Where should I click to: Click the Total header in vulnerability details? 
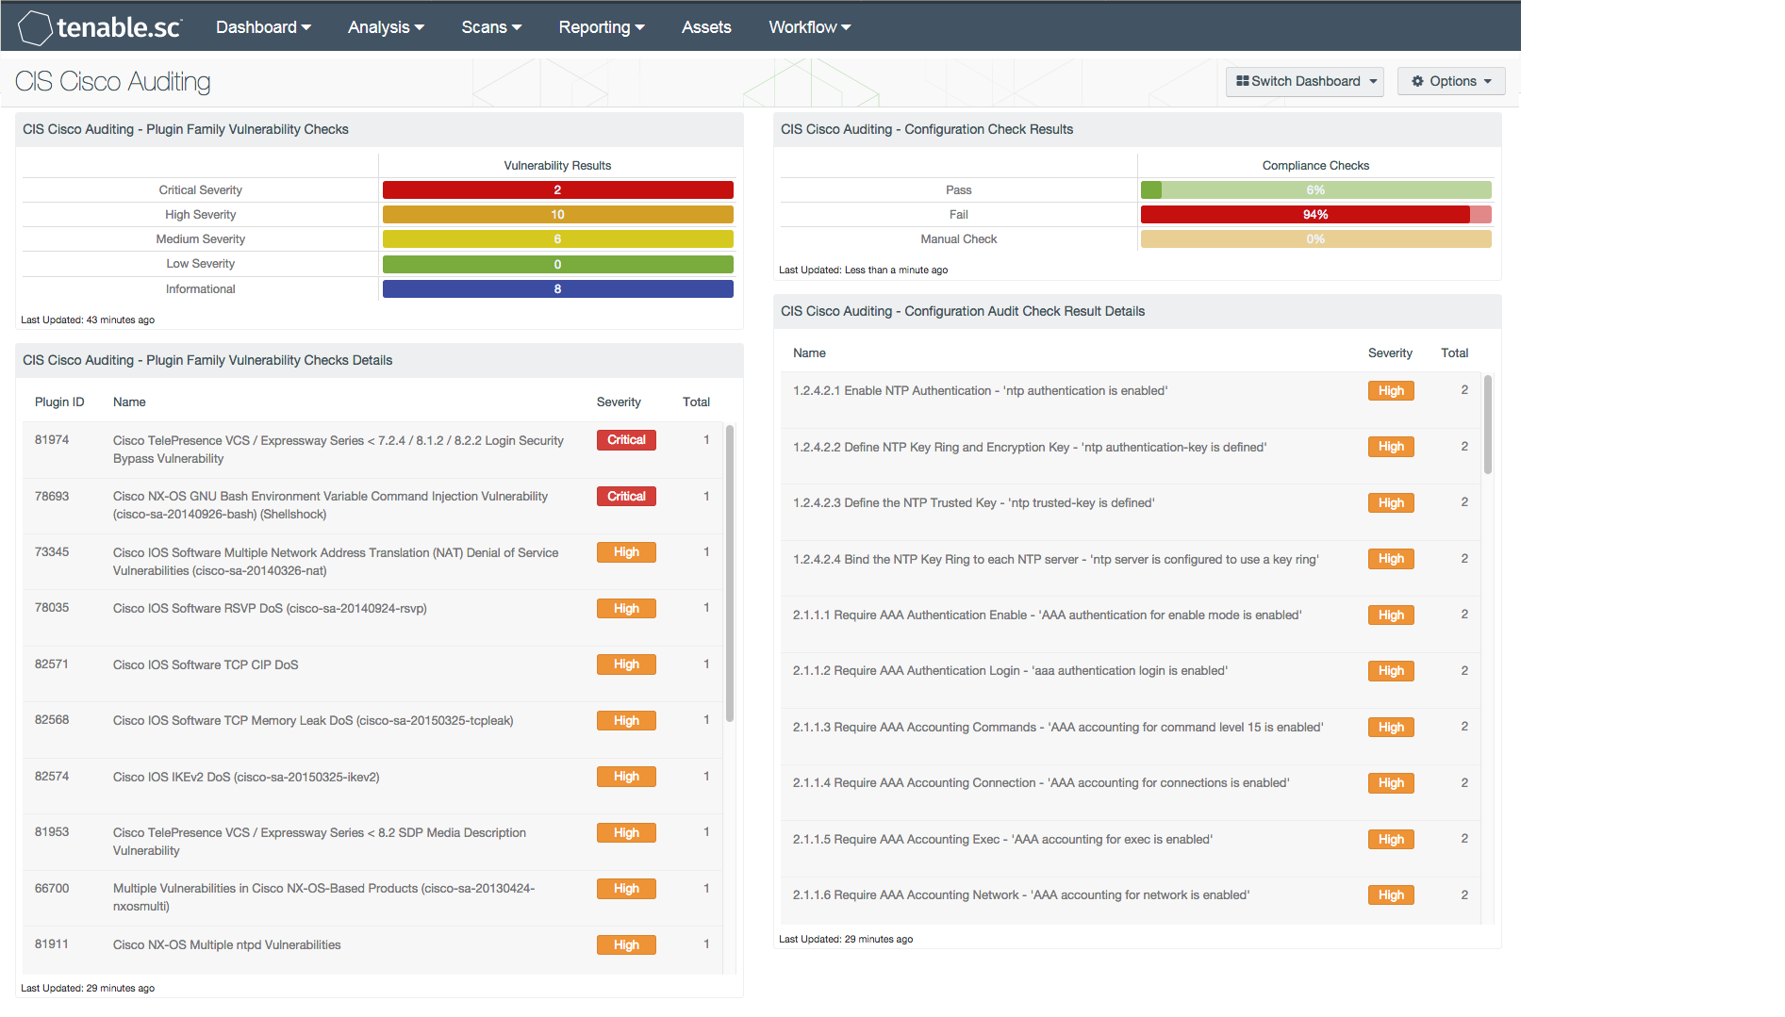[696, 402]
